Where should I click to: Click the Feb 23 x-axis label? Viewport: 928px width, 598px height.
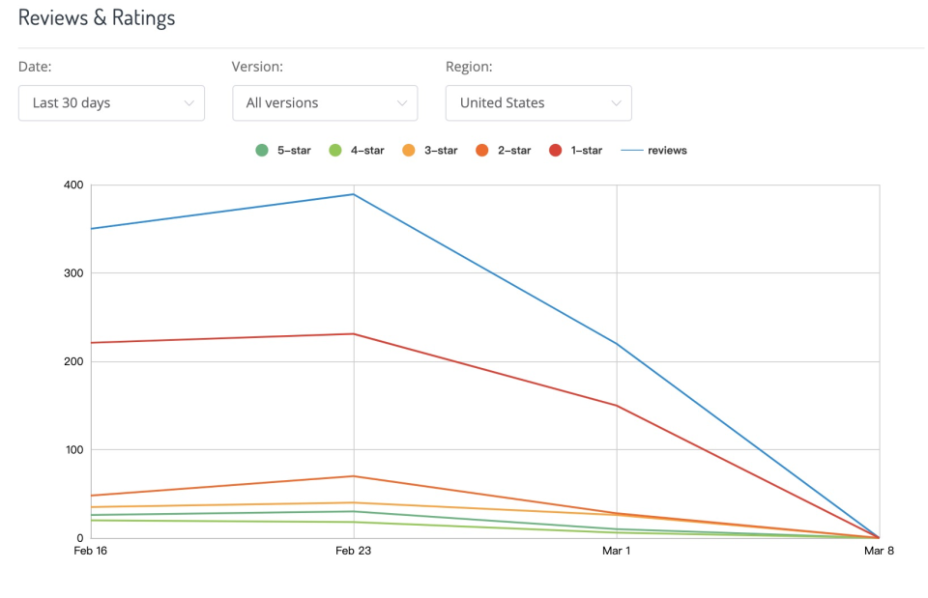point(354,552)
